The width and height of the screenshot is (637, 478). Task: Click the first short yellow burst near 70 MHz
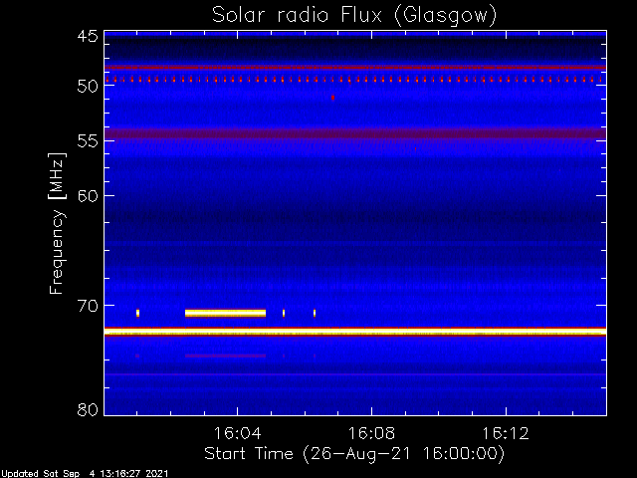(137, 313)
